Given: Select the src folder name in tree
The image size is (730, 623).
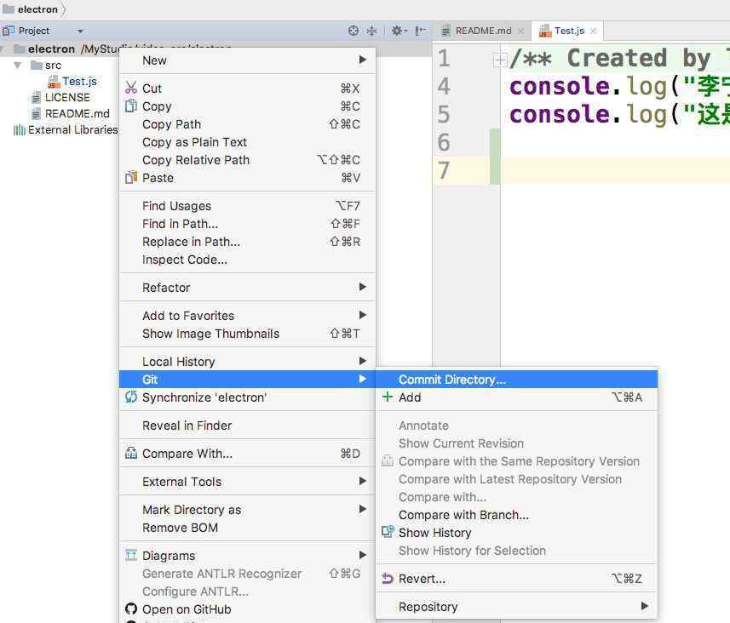Looking at the screenshot, I should tap(53, 66).
